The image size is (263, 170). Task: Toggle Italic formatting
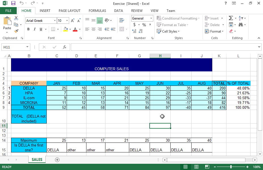click(35, 29)
